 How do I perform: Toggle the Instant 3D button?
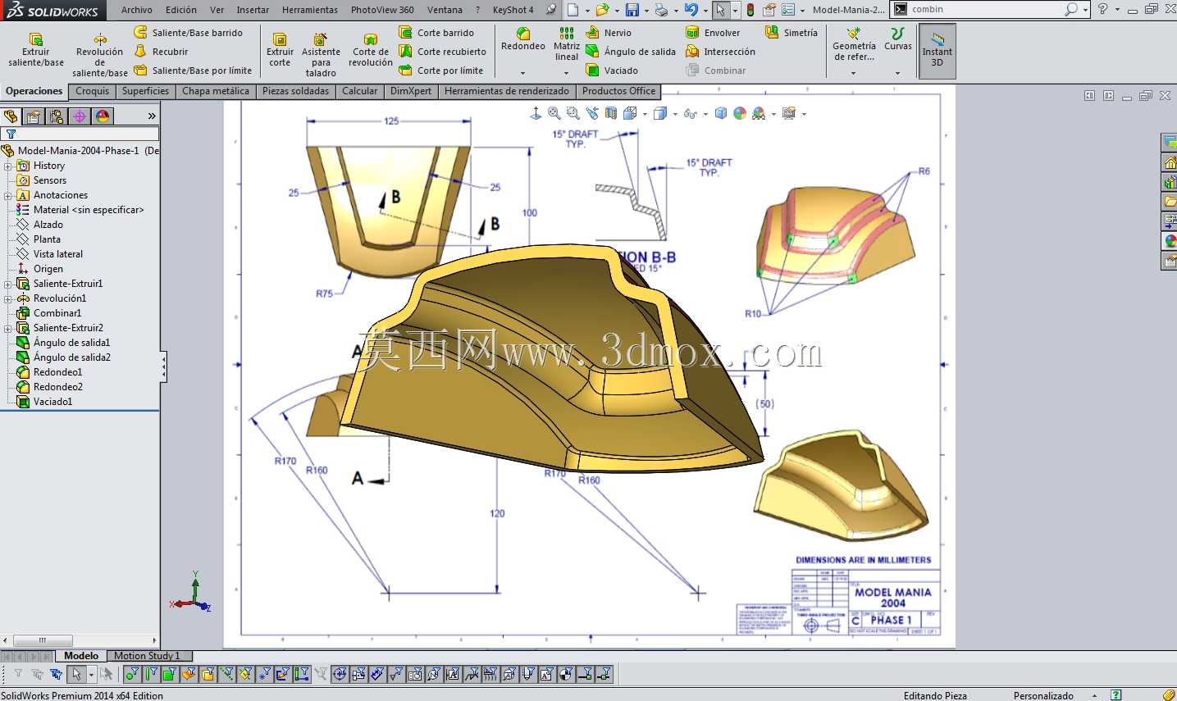937,51
